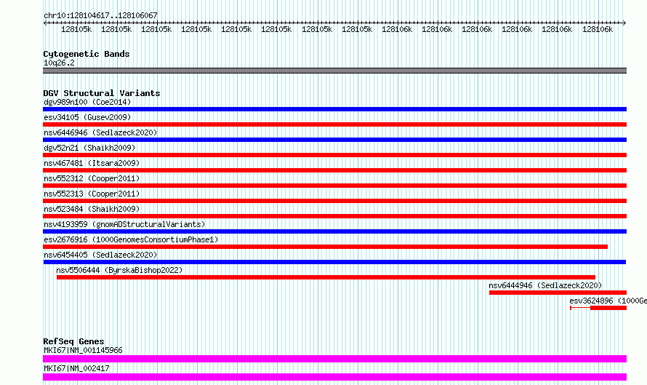
Task: Select the magenta MKI67 NM_002417 gene bar
Action: pos(334,377)
